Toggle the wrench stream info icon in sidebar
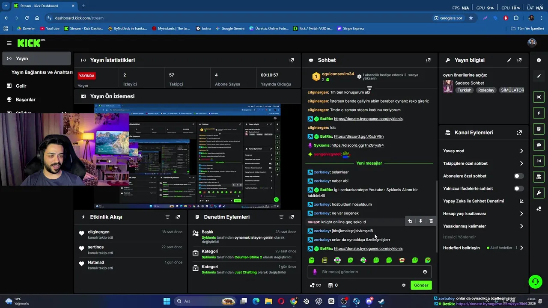 pyautogui.click(x=539, y=192)
